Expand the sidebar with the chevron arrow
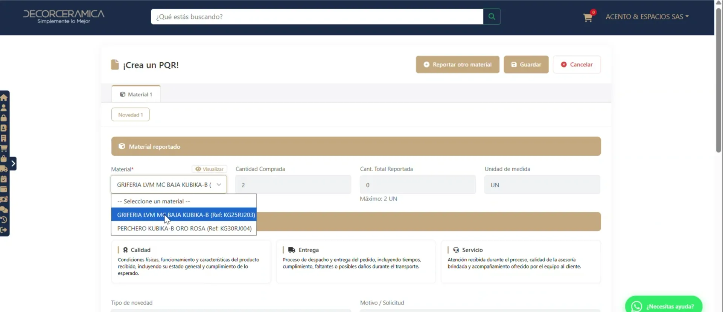 tap(13, 163)
